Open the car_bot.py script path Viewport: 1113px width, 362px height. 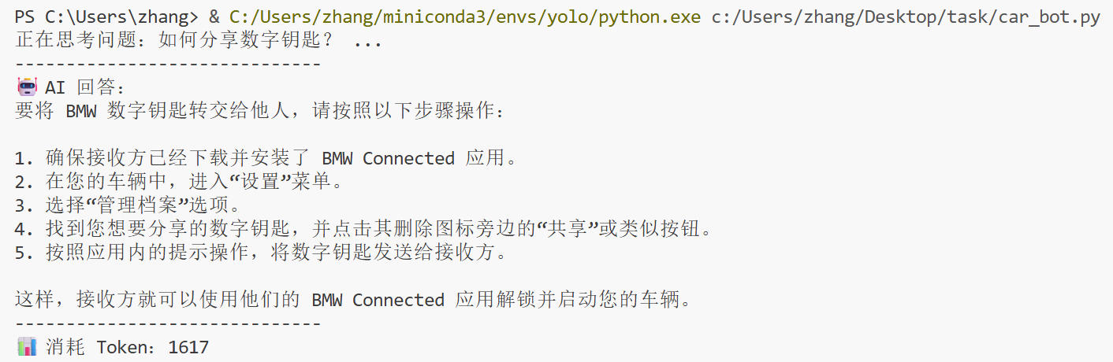coord(905,17)
